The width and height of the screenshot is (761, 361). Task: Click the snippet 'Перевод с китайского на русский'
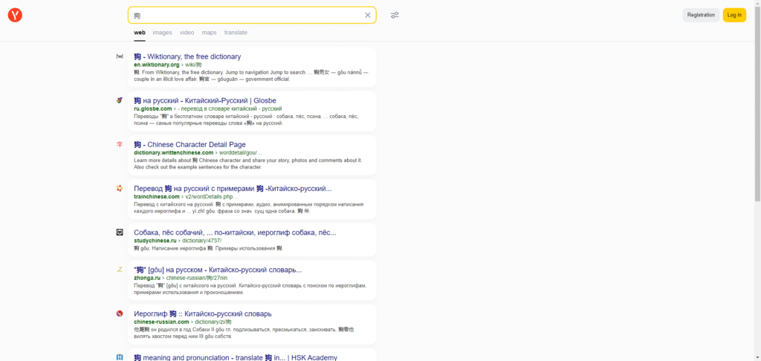coord(248,208)
